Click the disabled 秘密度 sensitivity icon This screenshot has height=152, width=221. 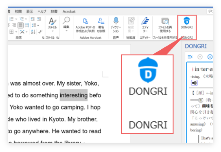pos(131,21)
